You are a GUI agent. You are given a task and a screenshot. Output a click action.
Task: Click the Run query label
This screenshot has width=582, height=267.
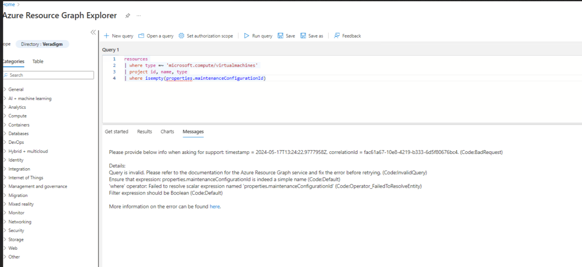pyautogui.click(x=262, y=36)
